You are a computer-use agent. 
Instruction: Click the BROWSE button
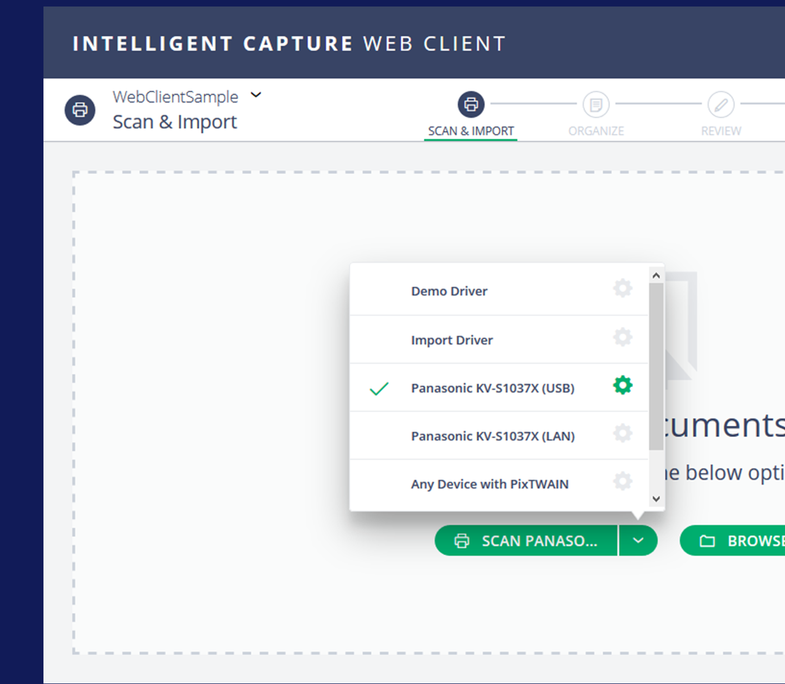(732, 541)
